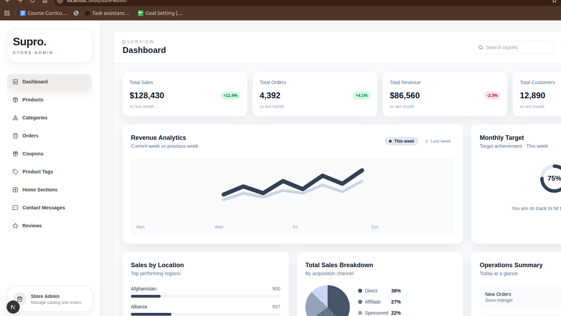Click the Reviews star icon
Viewport: 561px width, 316px height.
(x=15, y=226)
